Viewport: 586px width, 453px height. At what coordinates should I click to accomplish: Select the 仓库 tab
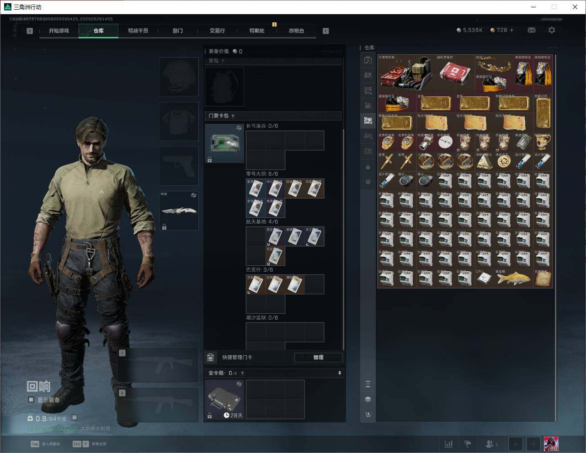click(x=98, y=31)
